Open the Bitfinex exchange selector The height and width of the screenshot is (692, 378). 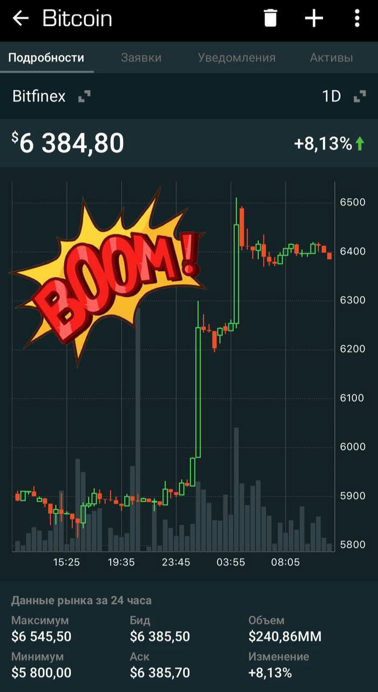tap(39, 97)
